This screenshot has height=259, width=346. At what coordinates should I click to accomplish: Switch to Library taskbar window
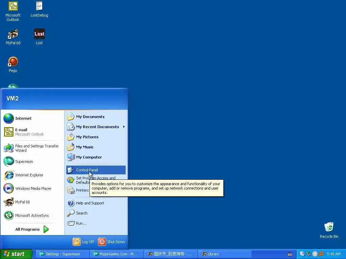click(x=225, y=254)
